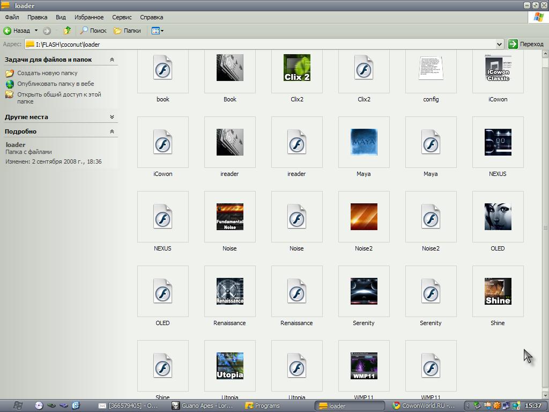Select the Utopia image thumbnail
The height and width of the screenshot is (412, 549).
[229, 366]
